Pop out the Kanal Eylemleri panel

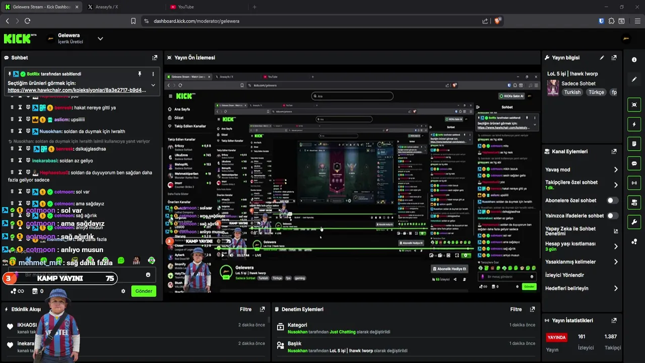(x=614, y=151)
